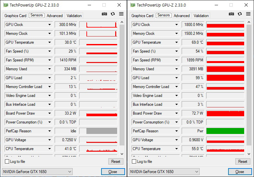Viewport: 254px width, 177px height.
Task: Open Memory Clock dropdown in left window
Action: (49, 33)
